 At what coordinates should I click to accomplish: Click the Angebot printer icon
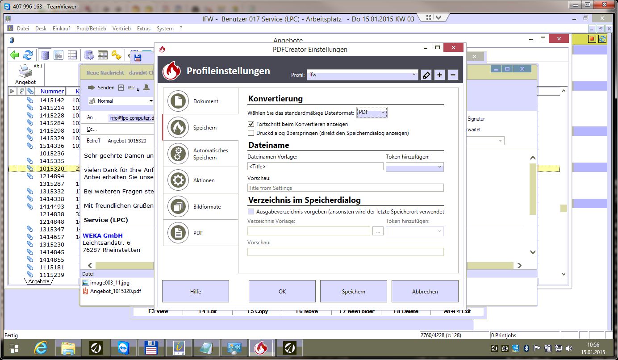point(25,71)
